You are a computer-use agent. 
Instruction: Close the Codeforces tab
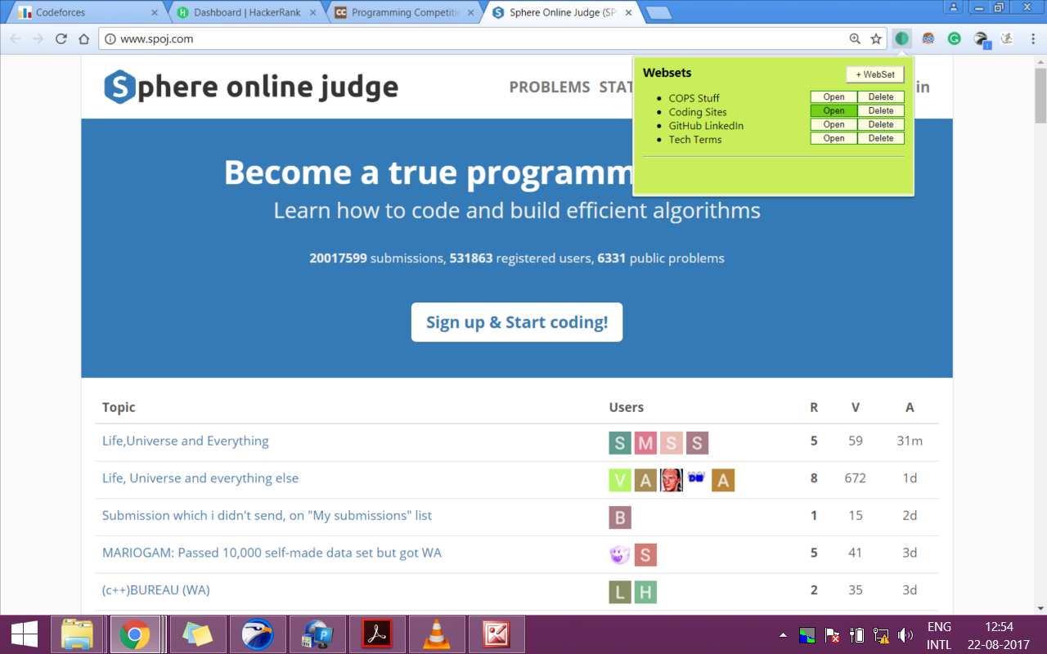tap(155, 13)
